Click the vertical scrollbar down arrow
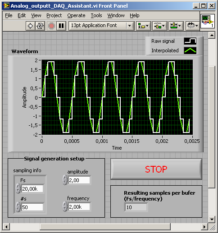This screenshot has width=218, height=233. (x=212, y=219)
